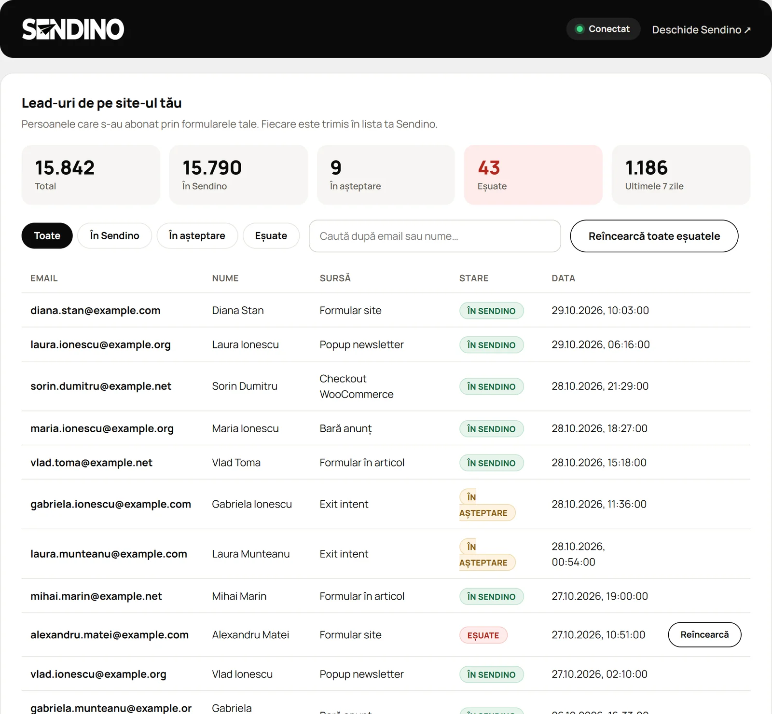
Task: Click Gabriela Ionescu's În așteptare badge
Action: pos(487,505)
